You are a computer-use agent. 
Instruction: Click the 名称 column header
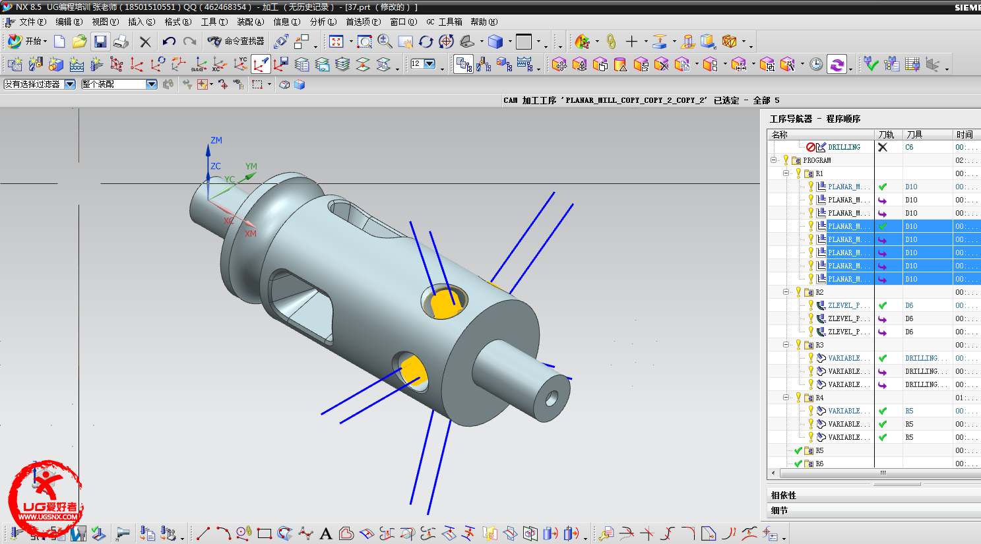[x=821, y=135]
